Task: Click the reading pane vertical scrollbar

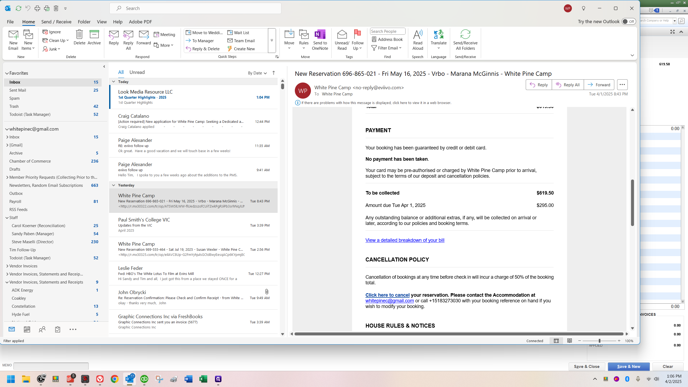Action: coord(632,203)
